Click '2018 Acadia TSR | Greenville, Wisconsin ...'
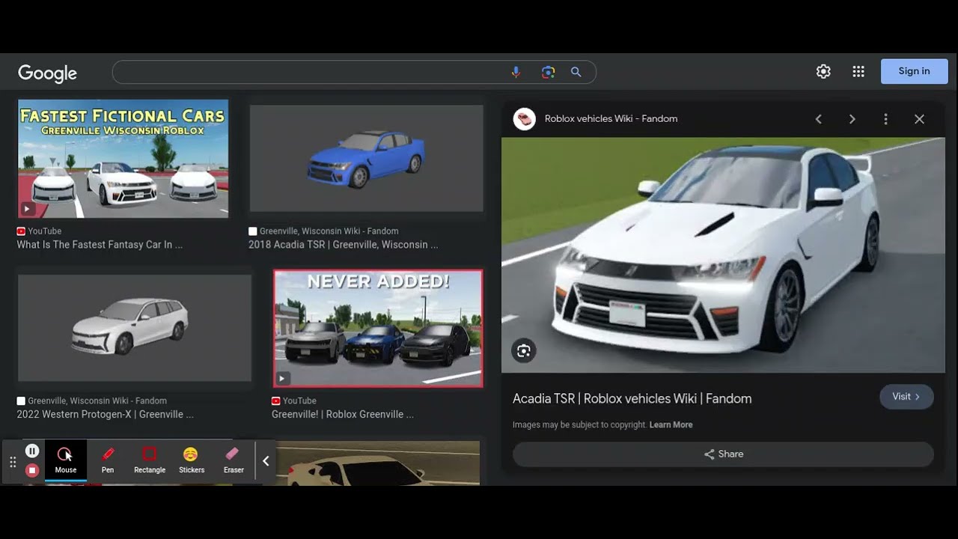 [344, 245]
